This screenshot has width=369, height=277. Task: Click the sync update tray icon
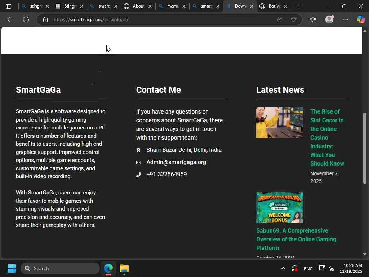click(x=295, y=268)
